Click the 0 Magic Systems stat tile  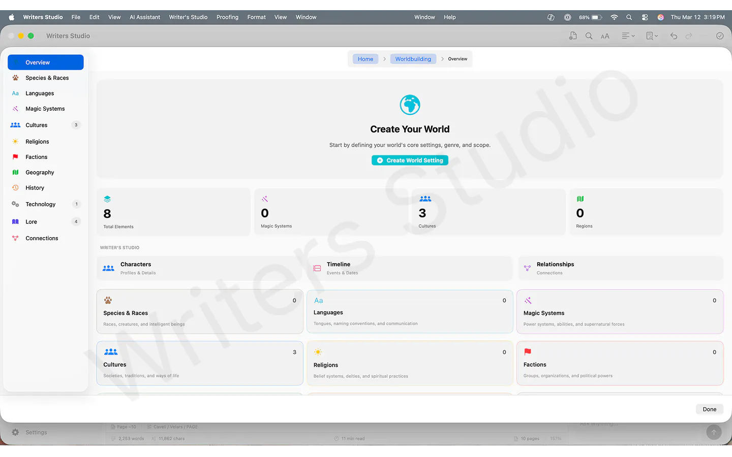(331, 212)
